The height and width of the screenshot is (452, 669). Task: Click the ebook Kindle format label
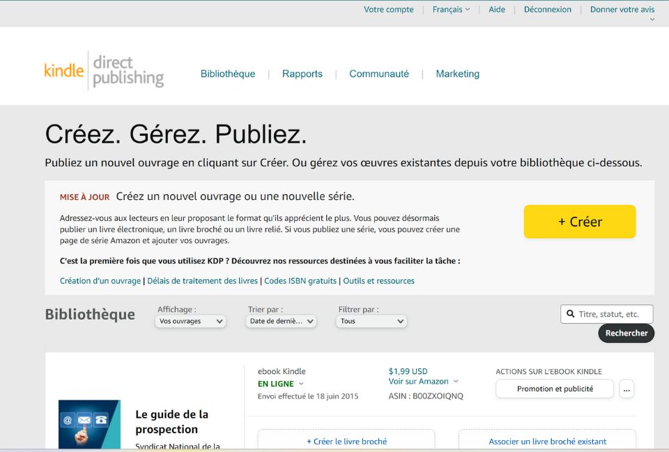[282, 371]
